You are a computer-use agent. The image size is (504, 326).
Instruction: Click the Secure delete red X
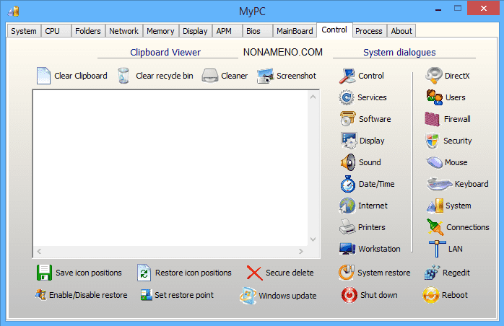tap(254, 273)
